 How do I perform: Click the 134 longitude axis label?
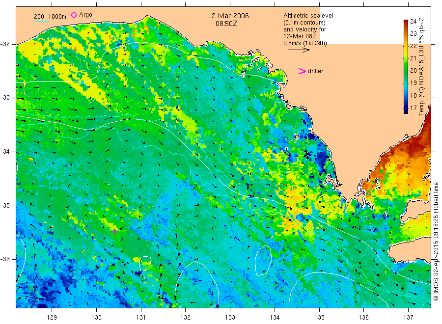pos(275,318)
